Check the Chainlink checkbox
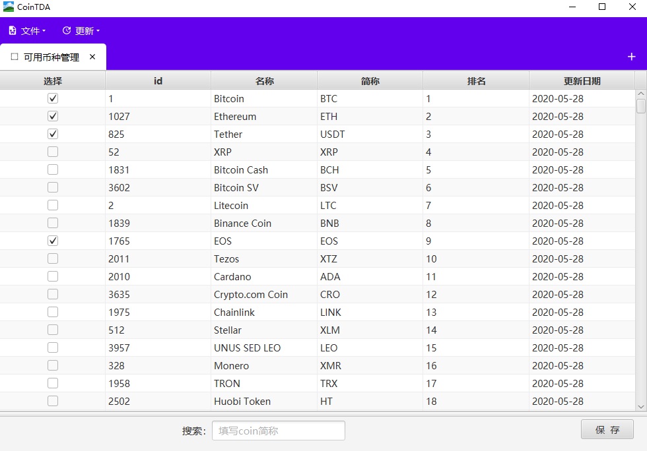This screenshot has height=451, width=647. click(x=53, y=312)
